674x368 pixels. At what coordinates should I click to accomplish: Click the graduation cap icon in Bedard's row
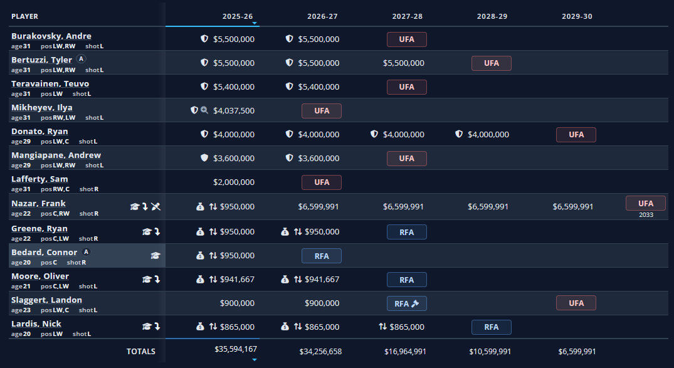[155, 256]
